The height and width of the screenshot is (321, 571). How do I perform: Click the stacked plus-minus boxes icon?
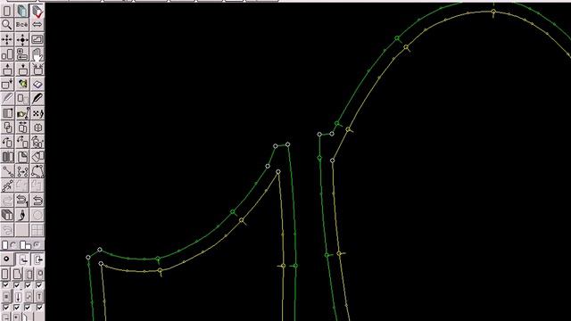tap(22, 54)
